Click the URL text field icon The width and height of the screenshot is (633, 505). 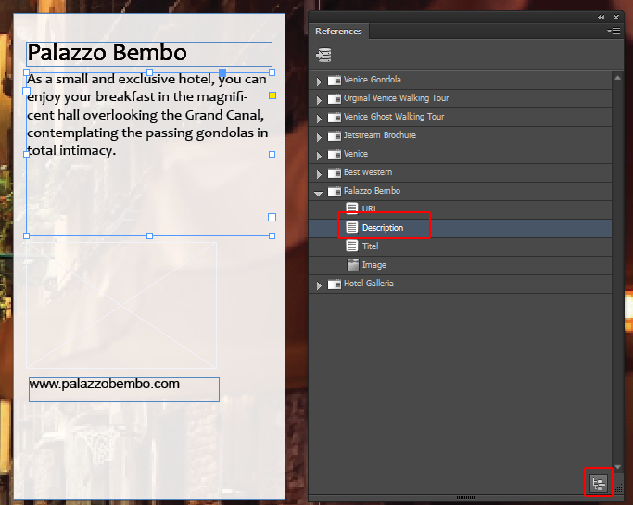point(352,208)
